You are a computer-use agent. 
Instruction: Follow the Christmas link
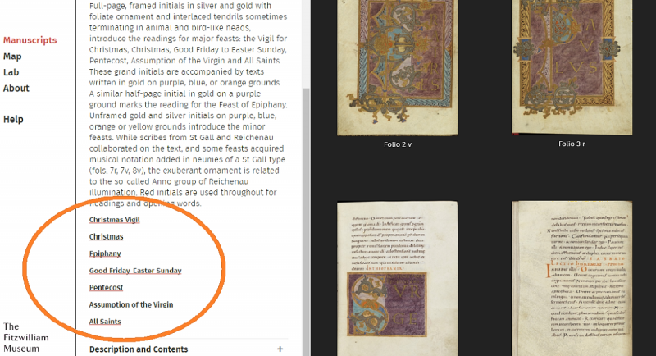(x=107, y=236)
